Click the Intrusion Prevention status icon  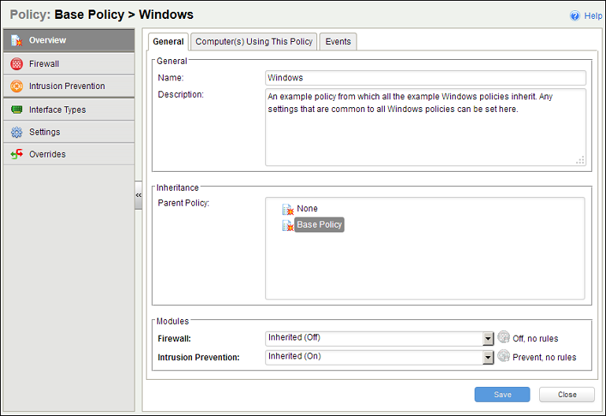click(x=504, y=357)
